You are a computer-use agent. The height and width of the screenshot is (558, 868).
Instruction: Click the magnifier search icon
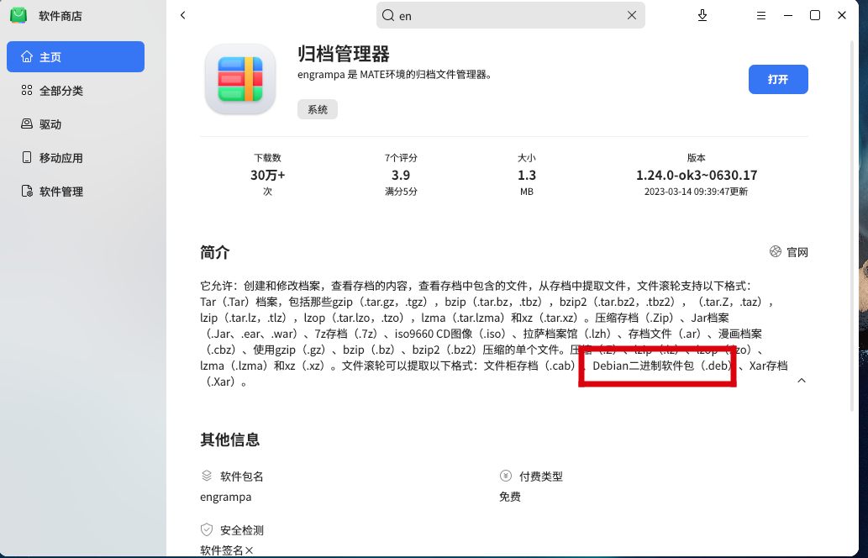pyautogui.click(x=388, y=15)
